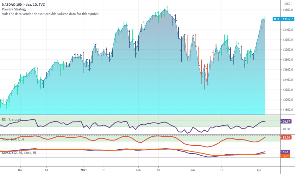The height and width of the screenshot is (174, 295).
Task: Click the 13200.0 price axis label
Action: pos(288,40)
